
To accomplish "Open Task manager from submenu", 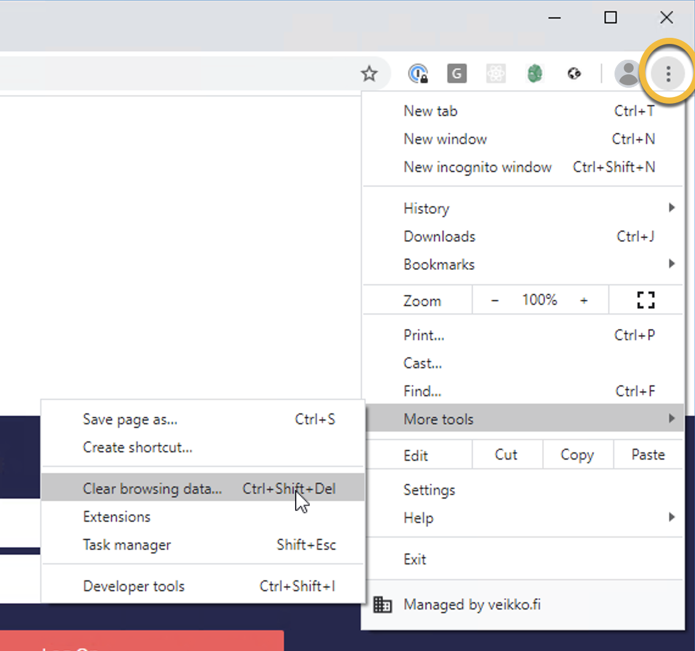I will click(202, 544).
